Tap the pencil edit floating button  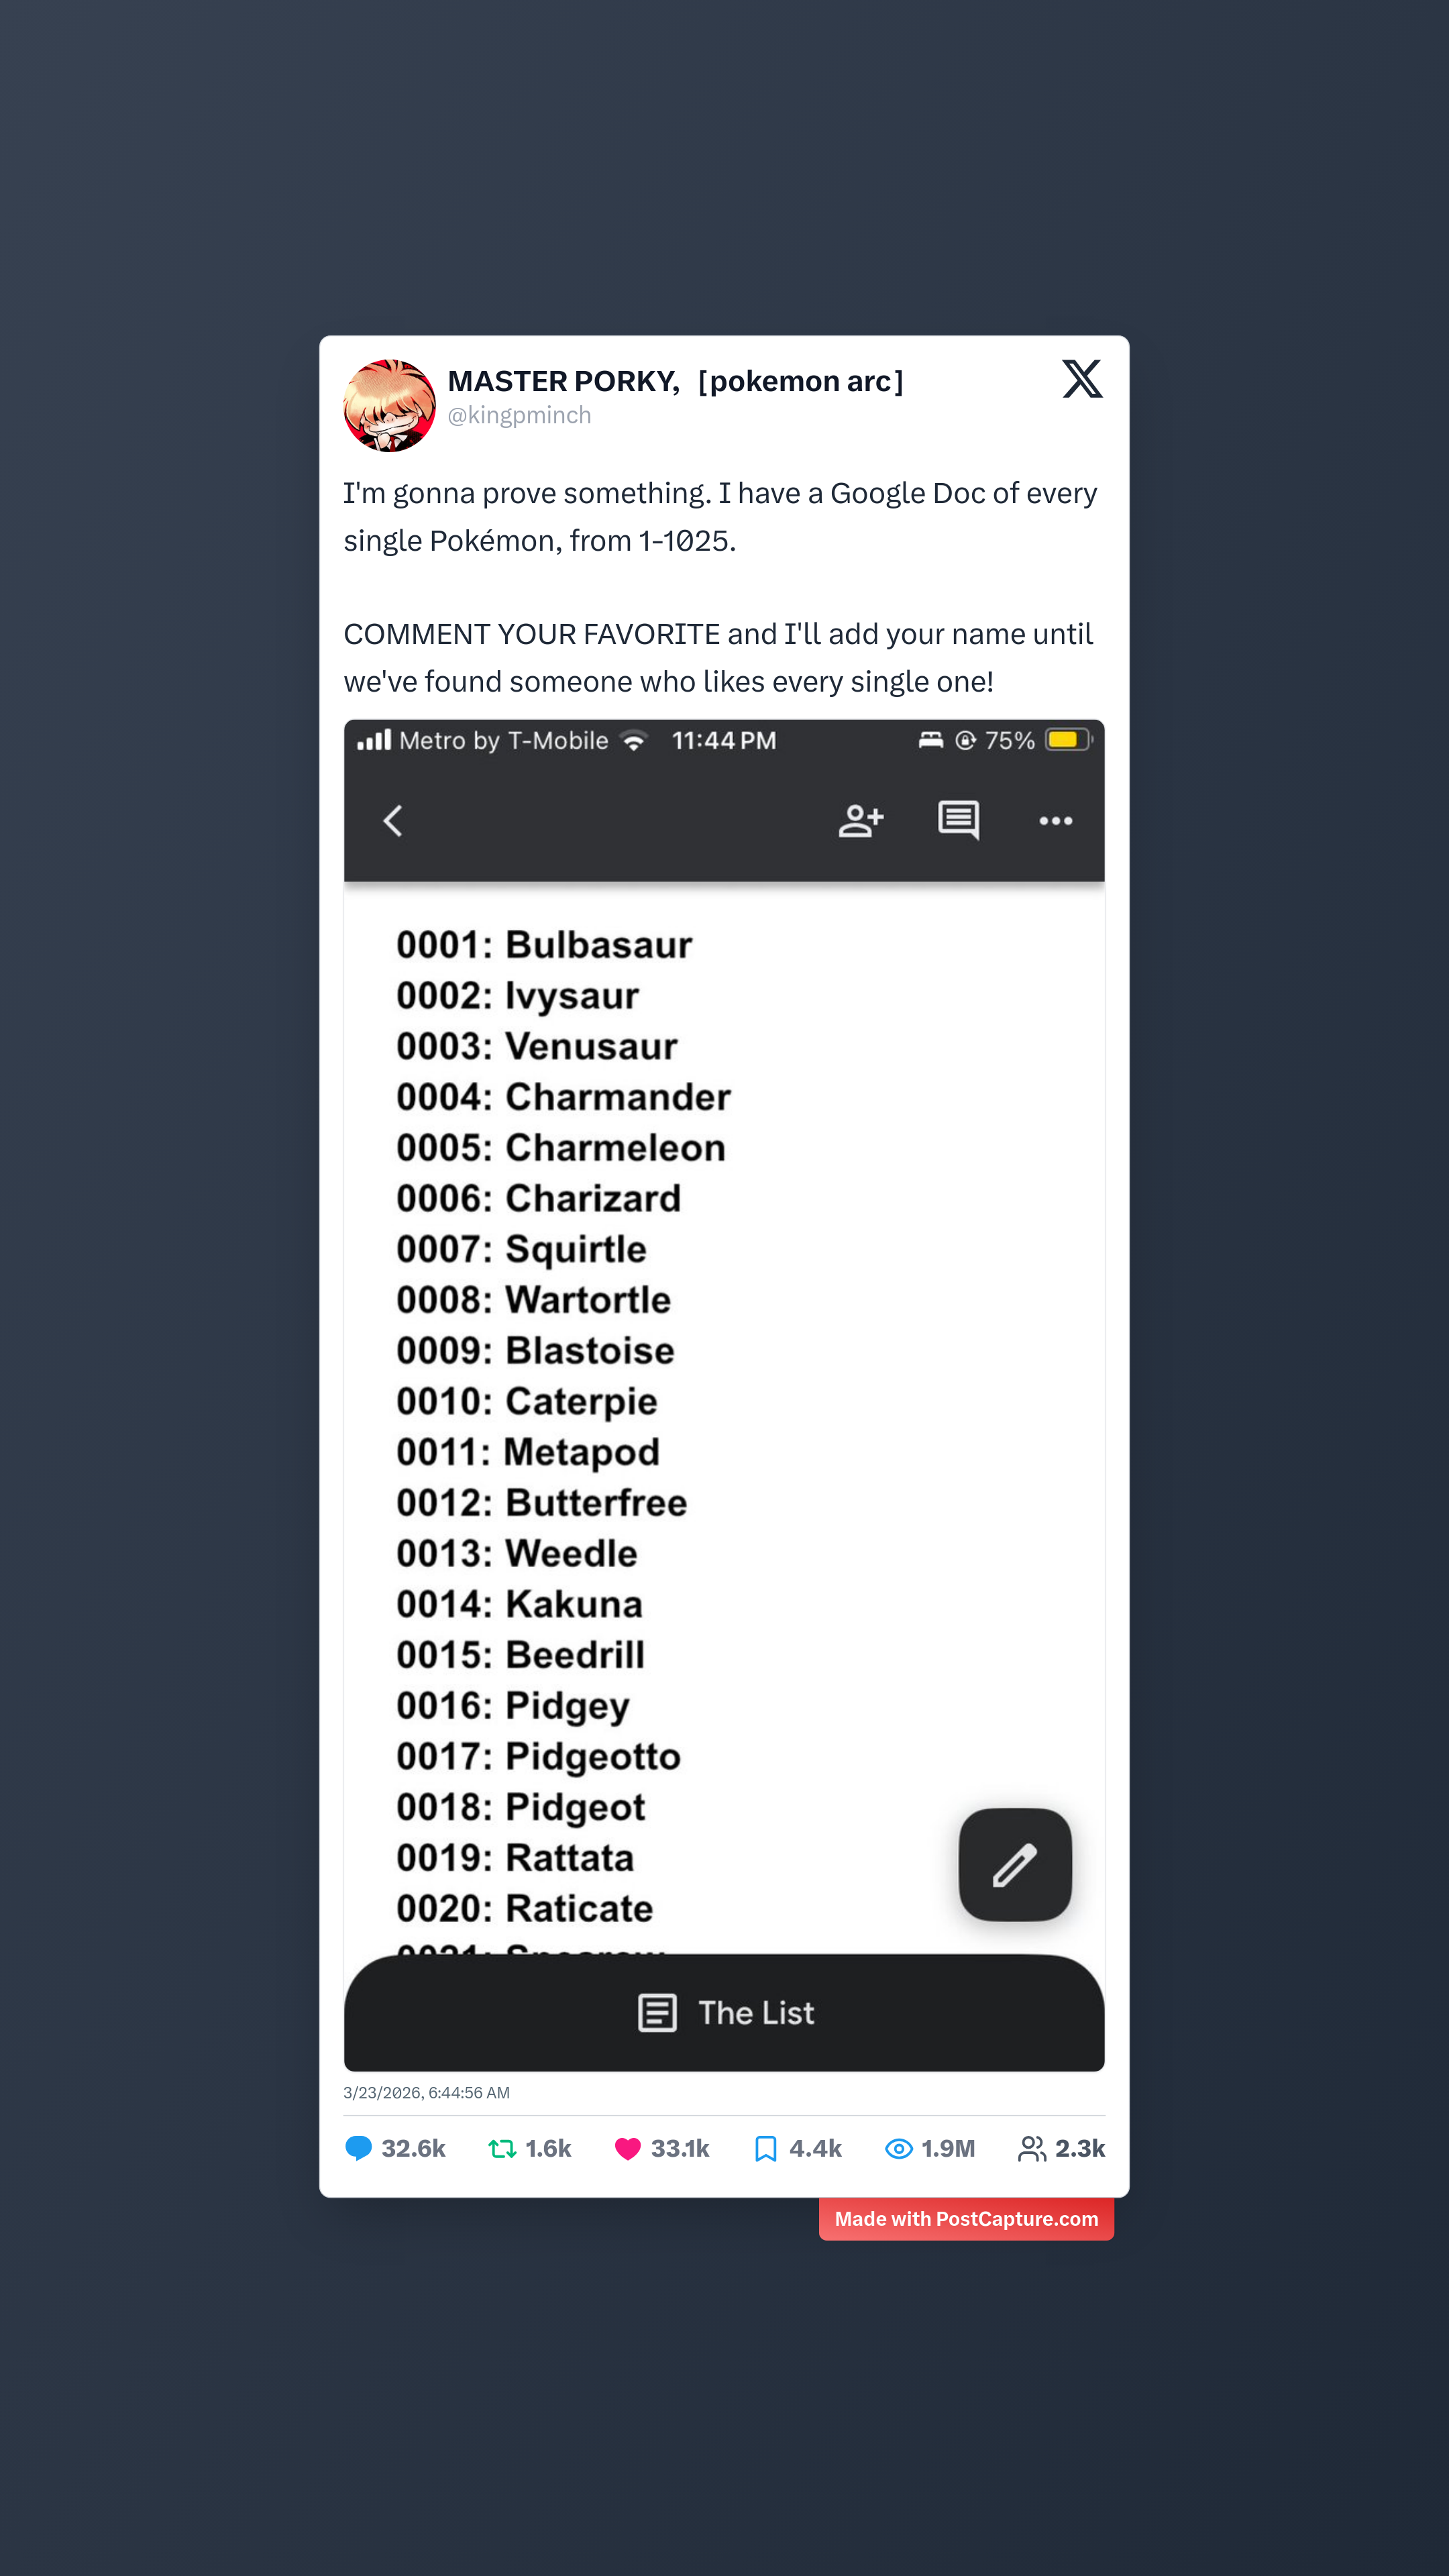(x=1014, y=1865)
